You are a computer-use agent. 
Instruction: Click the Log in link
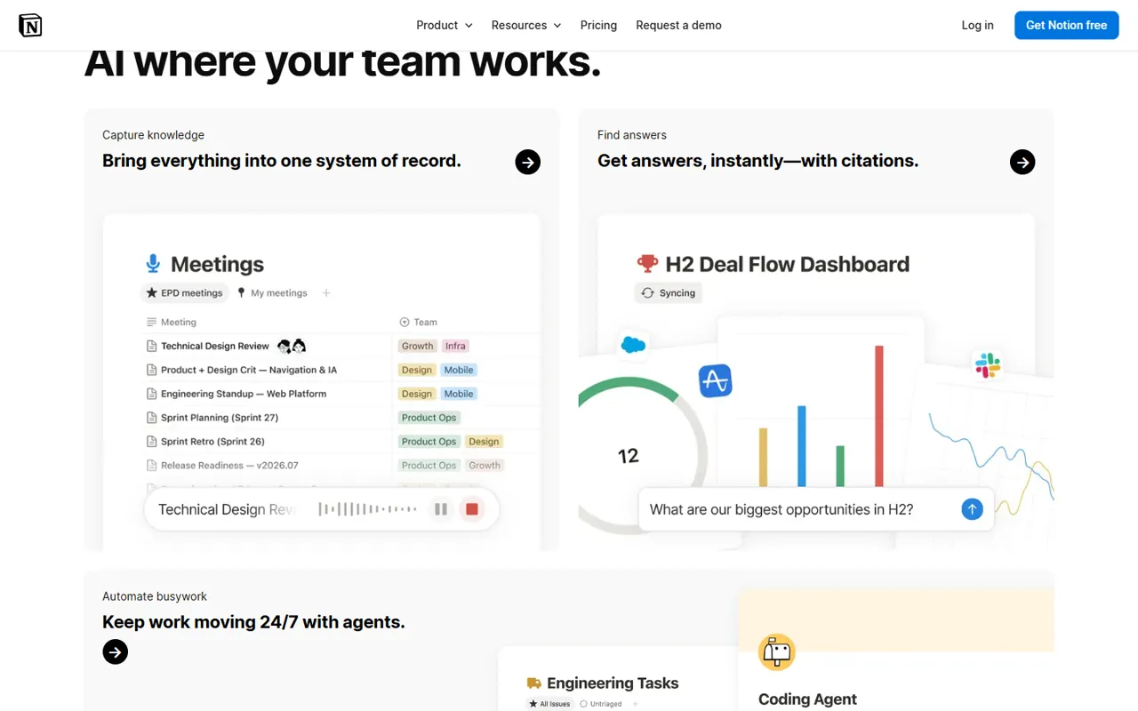tap(977, 25)
